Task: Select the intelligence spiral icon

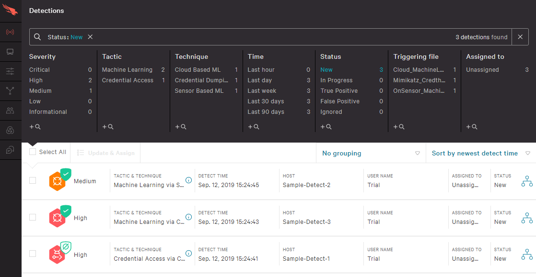Action: [10, 129]
